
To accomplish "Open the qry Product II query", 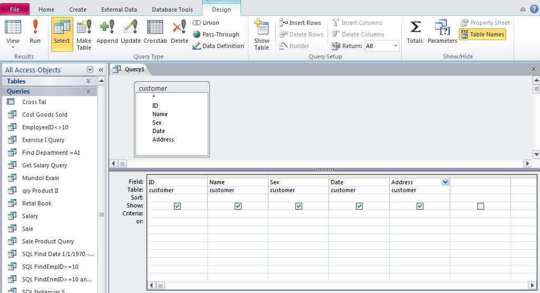I will (x=40, y=191).
